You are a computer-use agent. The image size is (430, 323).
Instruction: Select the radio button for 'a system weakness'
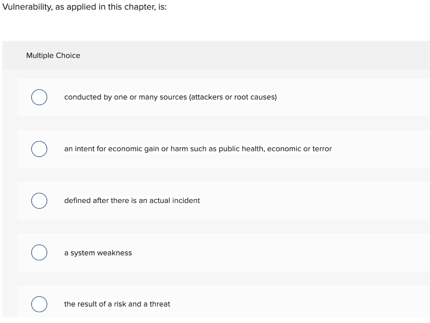coord(39,252)
